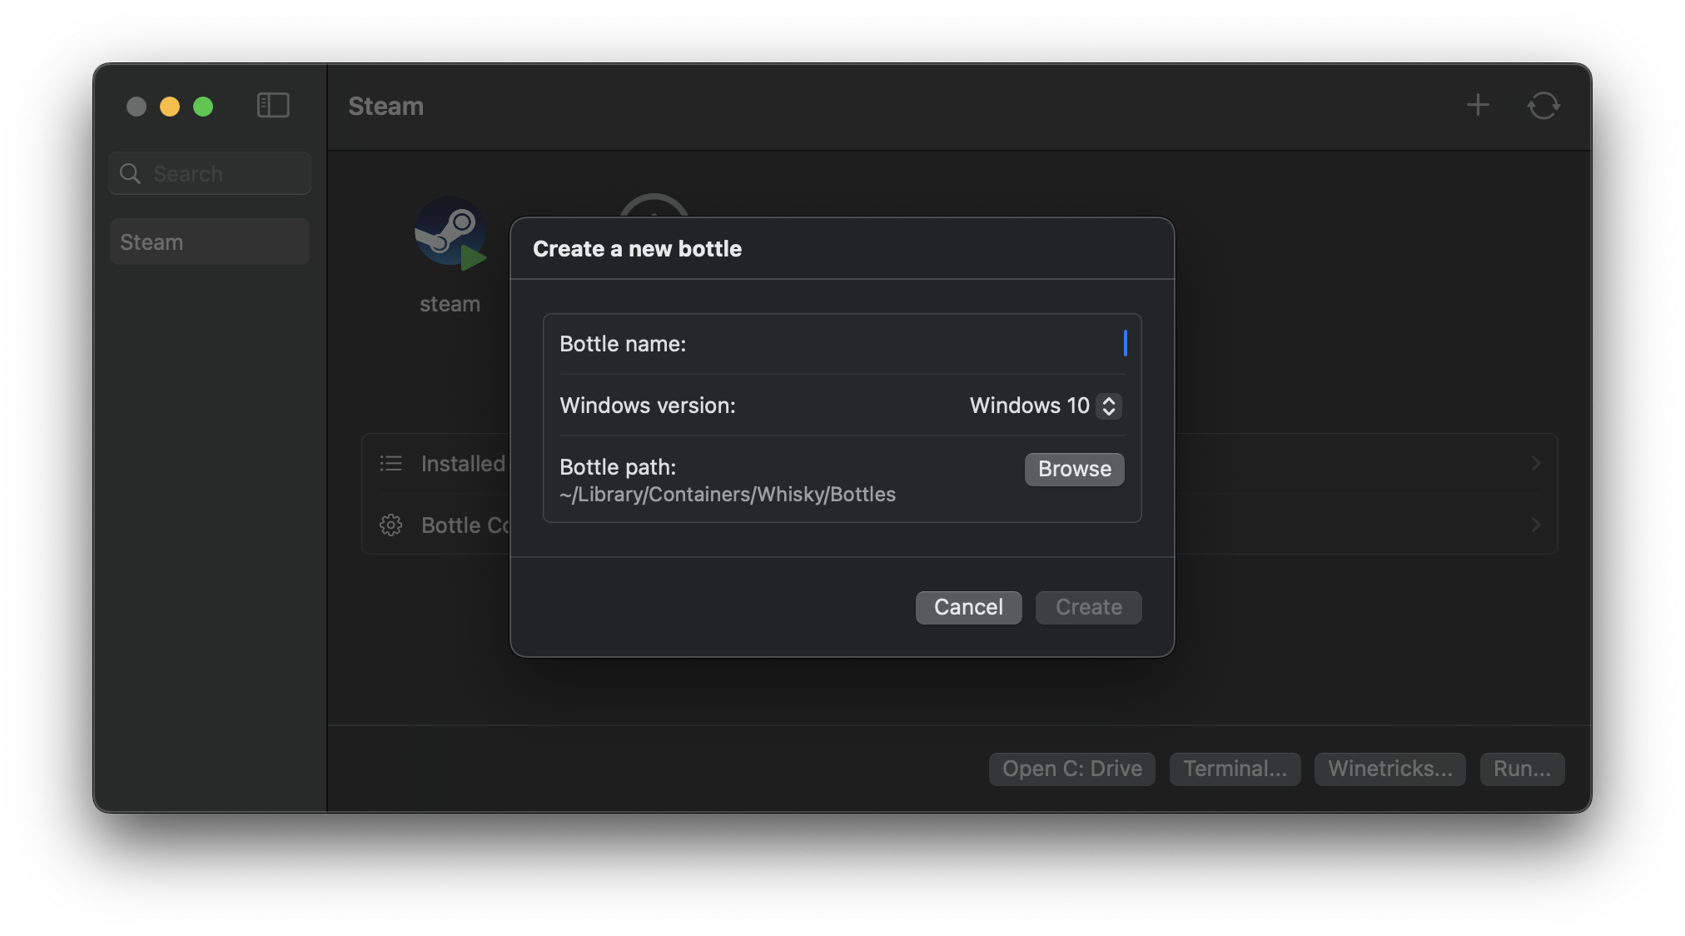The width and height of the screenshot is (1685, 936).
Task: Expand Bottle Configuration row chevron
Action: tap(1536, 525)
